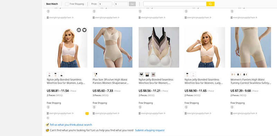Open Tell us what you think about search
This screenshot has height=136, width=277.
coord(71,125)
